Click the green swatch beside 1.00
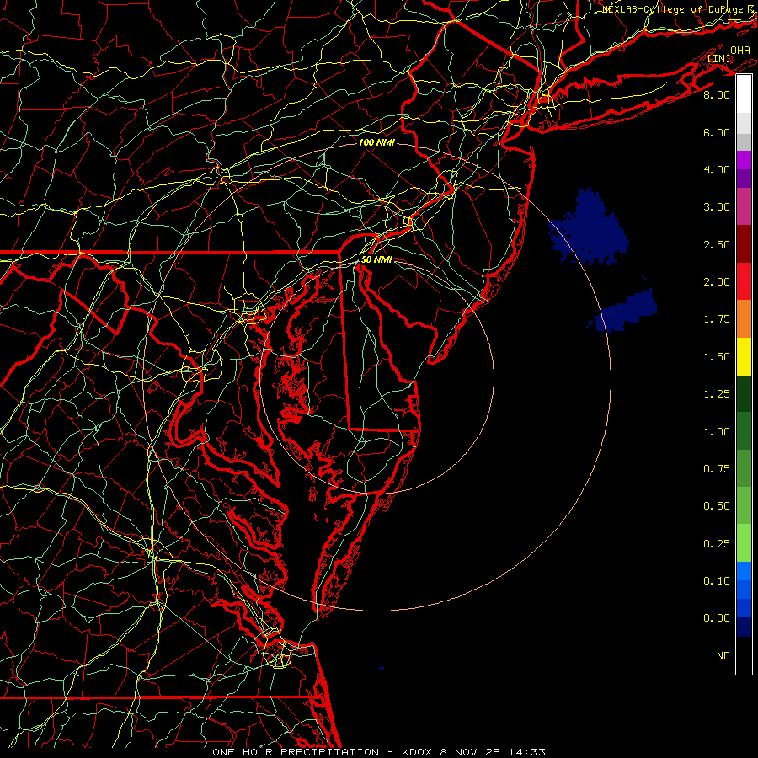This screenshot has width=758, height=758. tap(744, 431)
